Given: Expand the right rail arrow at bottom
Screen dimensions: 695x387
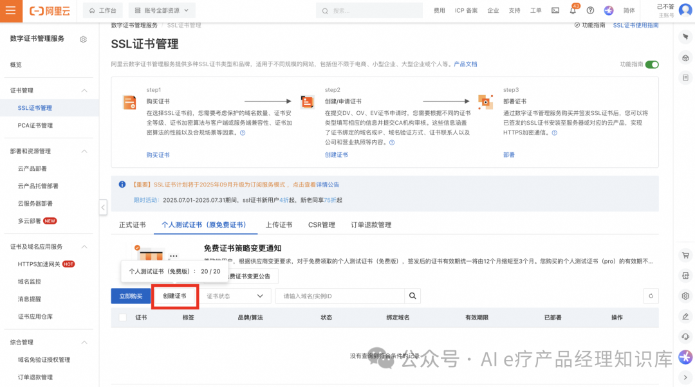Looking at the screenshot, I should (x=685, y=377).
